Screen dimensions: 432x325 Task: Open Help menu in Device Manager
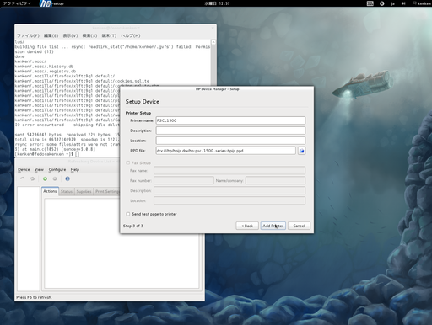click(x=75, y=169)
